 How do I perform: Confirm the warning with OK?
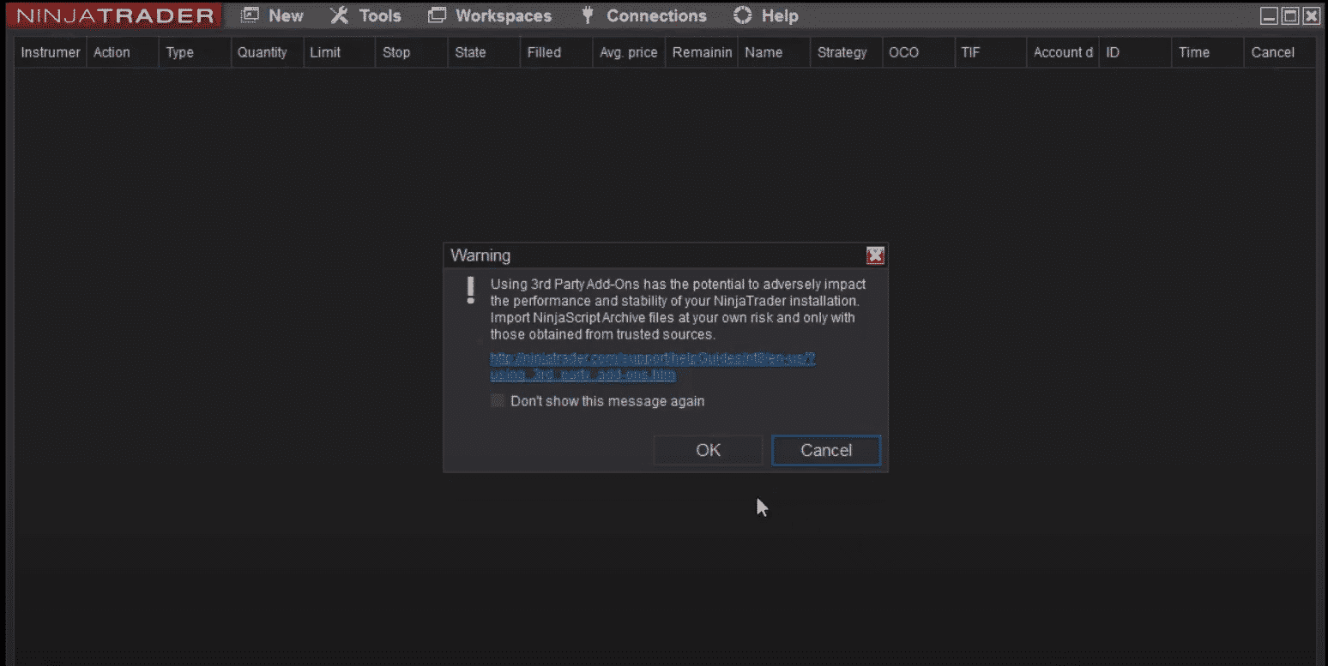pos(708,450)
